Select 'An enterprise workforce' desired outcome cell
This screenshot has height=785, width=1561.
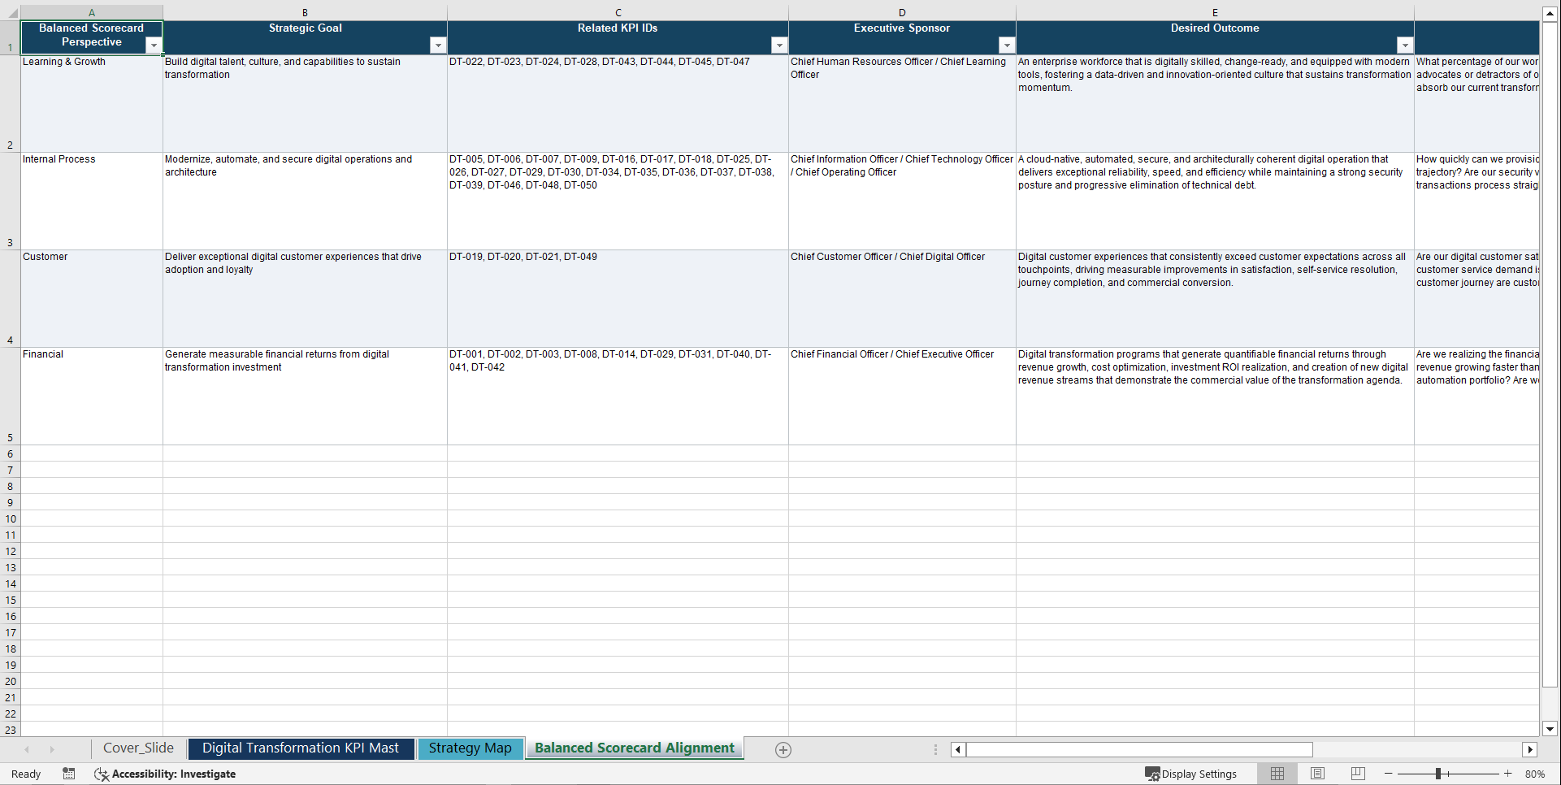coord(1215,103)
